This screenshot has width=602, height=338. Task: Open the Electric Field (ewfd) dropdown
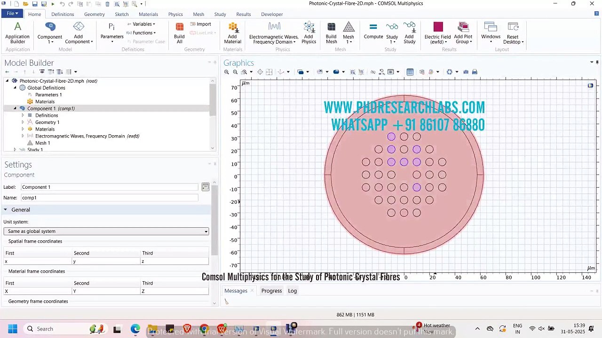[437, 39]
